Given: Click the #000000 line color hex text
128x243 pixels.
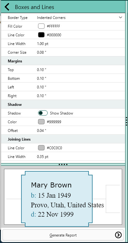Looking at the screenshot, I should click(54, 35).
